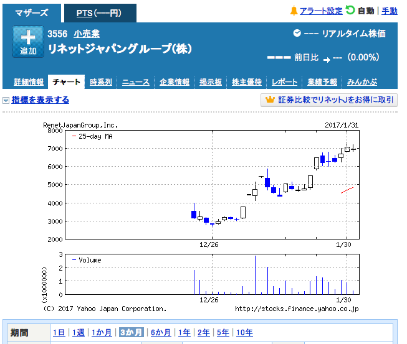Viewport: 407px width, 344px height.
Task: Select 手動 refresh mode
Action: 390,11
